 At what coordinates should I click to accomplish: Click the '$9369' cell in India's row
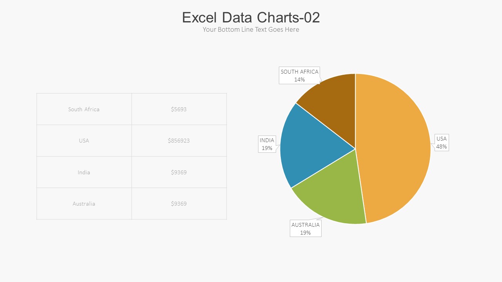[x=179, y=172]
